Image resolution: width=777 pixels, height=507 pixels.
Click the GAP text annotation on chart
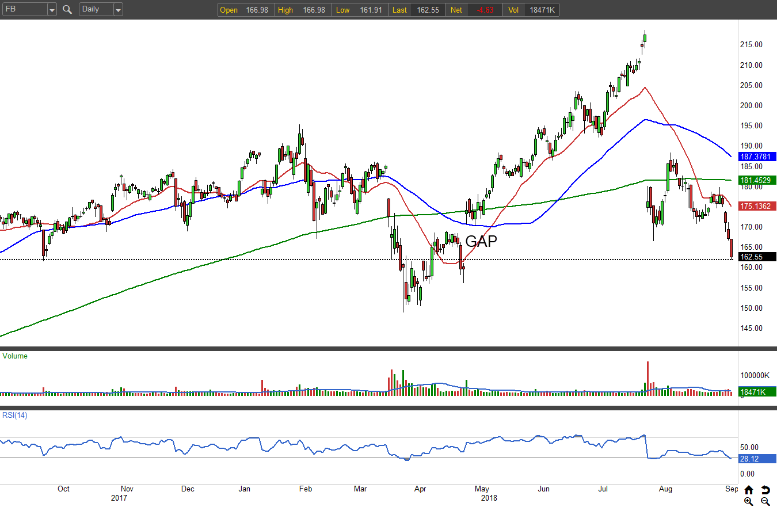(481, 242)
